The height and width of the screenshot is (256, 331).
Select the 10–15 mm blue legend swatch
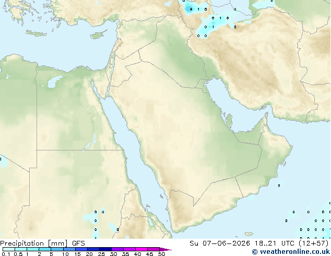[x=69, y=249]
